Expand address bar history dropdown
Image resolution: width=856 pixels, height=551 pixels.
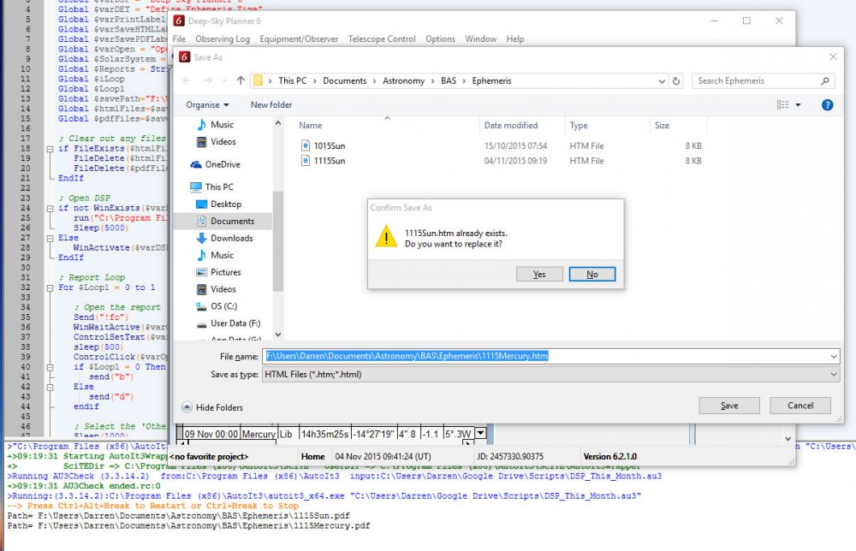tap(662, 80)
